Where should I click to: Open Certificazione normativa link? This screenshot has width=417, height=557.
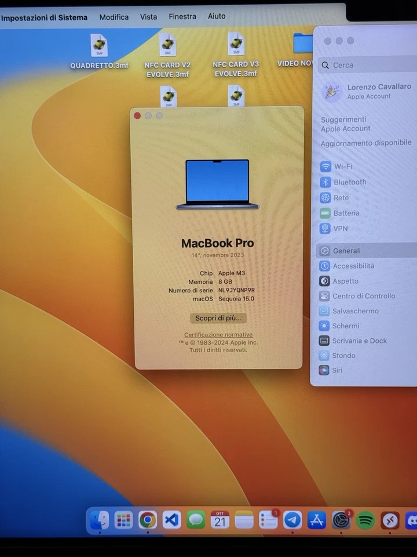click(x=218, y=335)
